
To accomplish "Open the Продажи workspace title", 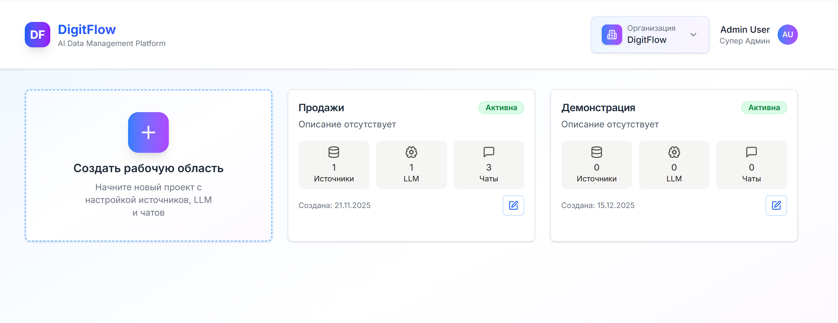I will pos(321,108).
